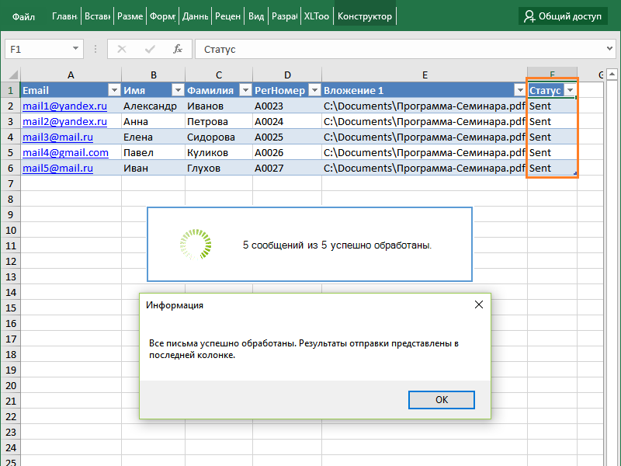
Task: Close the Информация dialog with X
Action: [x=479, y=305]
